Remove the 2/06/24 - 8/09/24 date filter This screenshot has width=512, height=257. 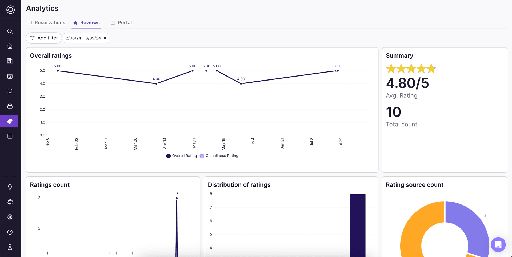coord(105,38)
